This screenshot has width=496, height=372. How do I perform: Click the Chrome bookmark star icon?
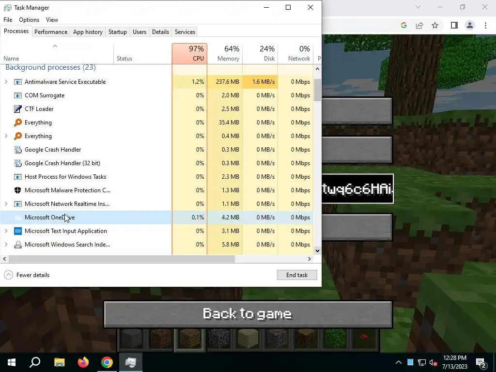[x=435, y=25]
